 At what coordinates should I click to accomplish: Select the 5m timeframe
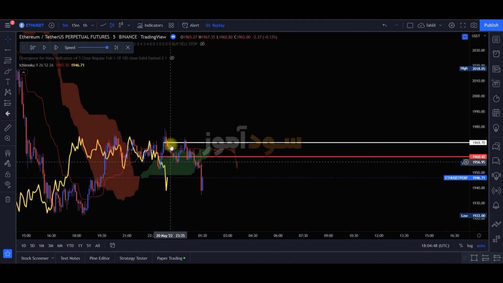tap(65, 25)
